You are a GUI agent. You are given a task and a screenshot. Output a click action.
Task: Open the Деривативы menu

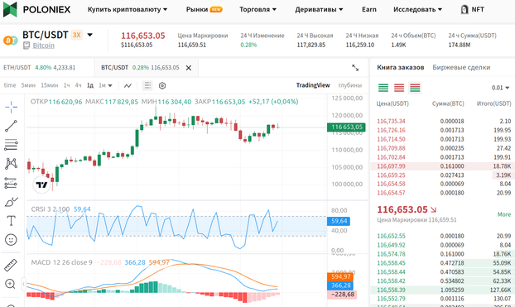coord(319,10)
